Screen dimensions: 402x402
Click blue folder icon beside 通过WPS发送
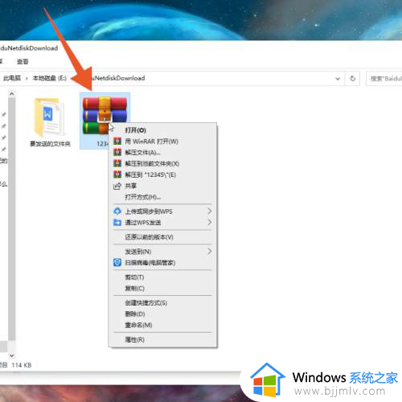pos(117,223)
